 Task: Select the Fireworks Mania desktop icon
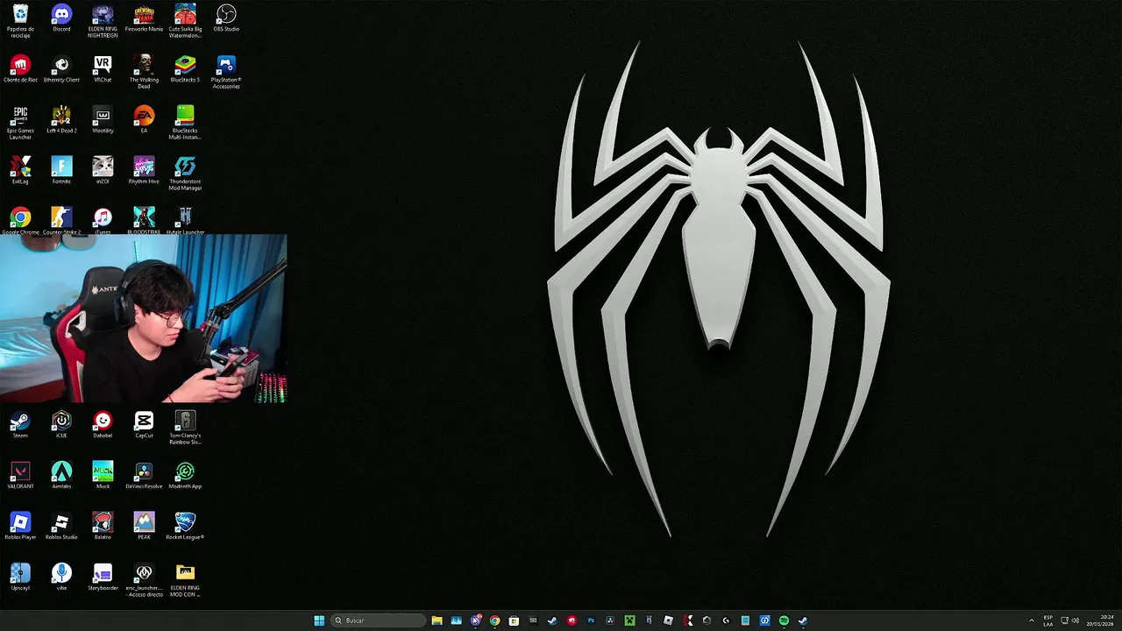(x=144, y=18)
